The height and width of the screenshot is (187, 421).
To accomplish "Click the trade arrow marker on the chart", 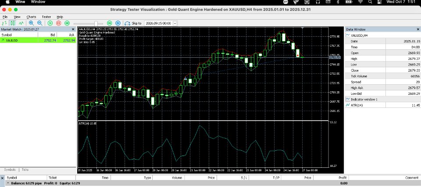I will point(185,78).
